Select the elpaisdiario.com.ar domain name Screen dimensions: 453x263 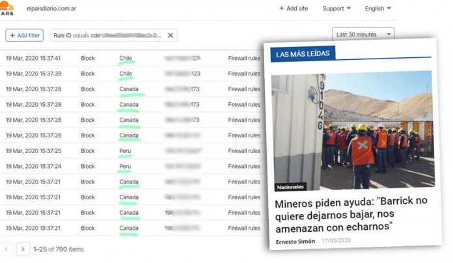[x=52, y=8]
